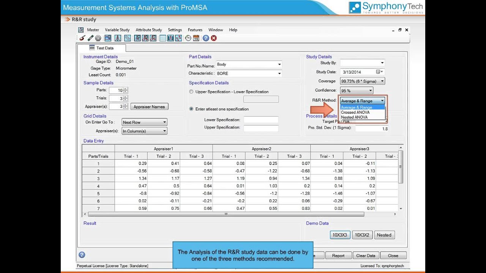This screenshot has height=273, width=486.
Task: Collapse the R&R Method dropdown arrow
Action: point(382,101)
